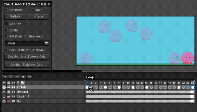Step to the previous frame
The height and width of the screenshot is (112, 197).
[x=11, y=77]
